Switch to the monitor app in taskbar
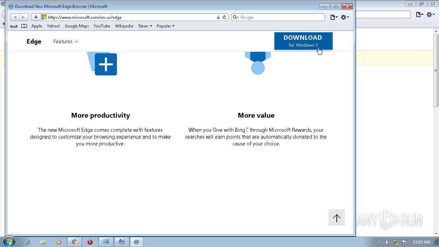 pyautogui.click(x=106, y=242)
